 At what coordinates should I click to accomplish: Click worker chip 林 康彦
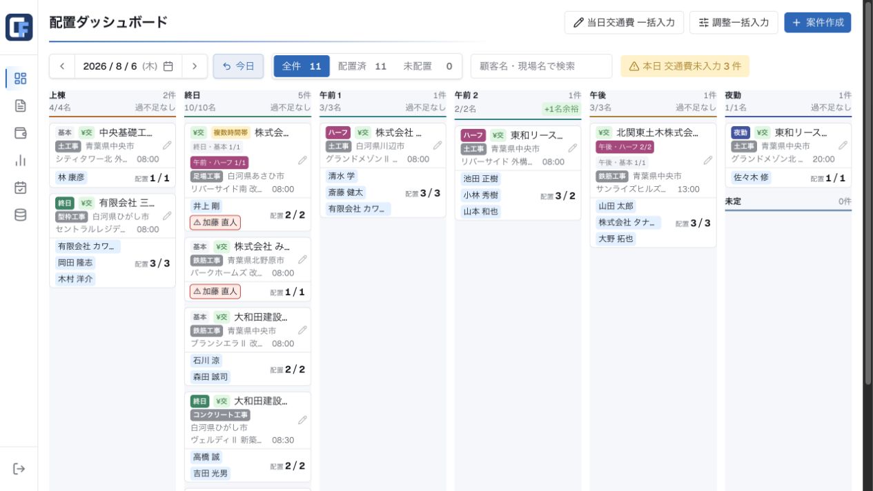pos(71,177)
